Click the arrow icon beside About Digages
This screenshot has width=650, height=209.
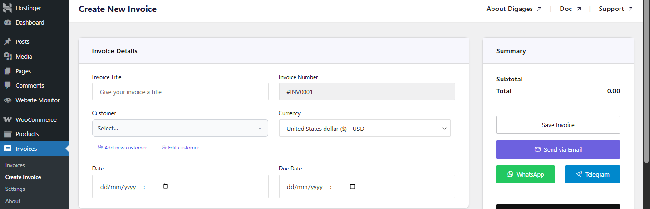[x=539, y=9]
